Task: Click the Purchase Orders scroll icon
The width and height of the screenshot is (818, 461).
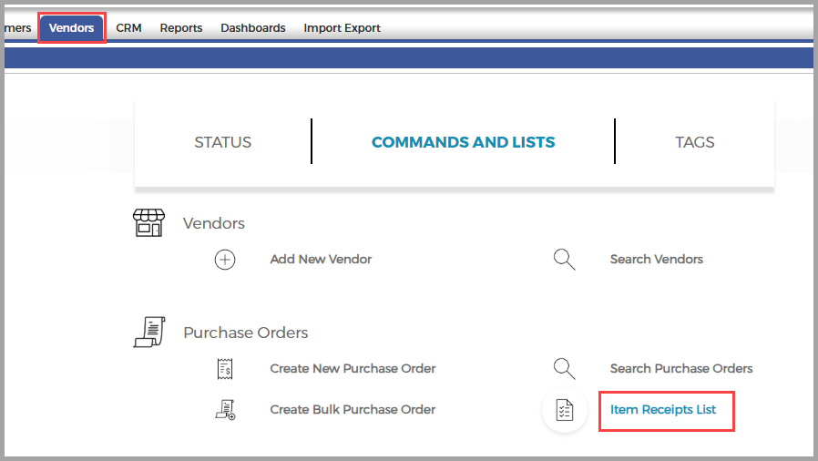Action: coord(149,332)
